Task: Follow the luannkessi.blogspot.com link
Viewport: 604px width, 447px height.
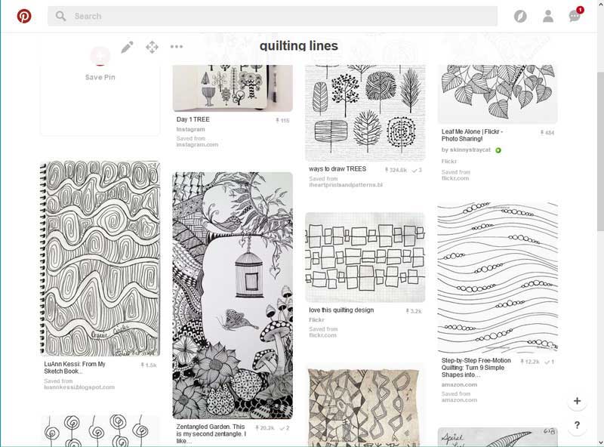Action: (79, 387)
